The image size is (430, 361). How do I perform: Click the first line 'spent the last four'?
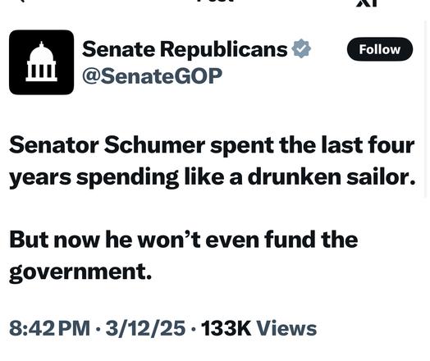point(312,145)
